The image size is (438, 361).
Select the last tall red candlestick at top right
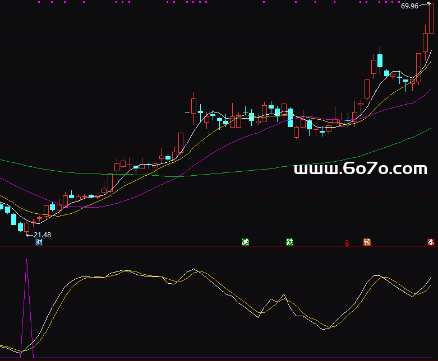pyautogui.click(x=425, y=43)
